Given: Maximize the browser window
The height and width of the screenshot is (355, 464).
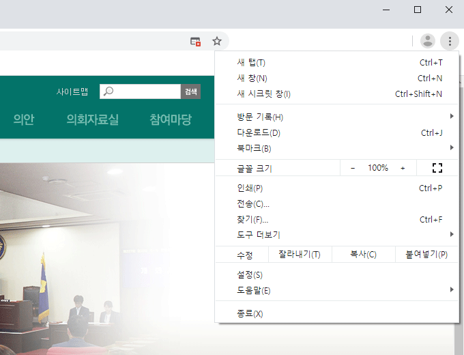Looking at the screenshot, I should (418, 10).
